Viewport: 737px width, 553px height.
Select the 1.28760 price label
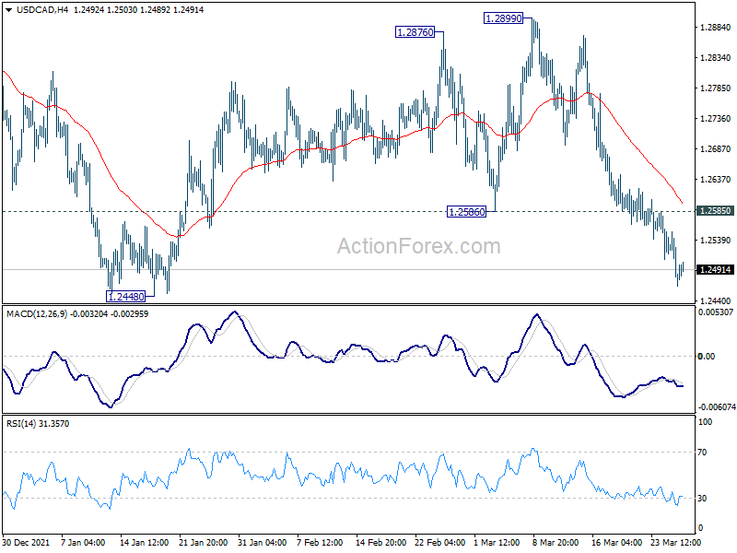(415, 32)
